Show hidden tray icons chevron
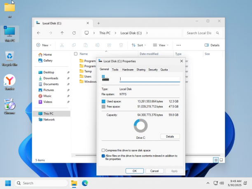The height and width of the screenshot is (189, 252). coord(208,183)
